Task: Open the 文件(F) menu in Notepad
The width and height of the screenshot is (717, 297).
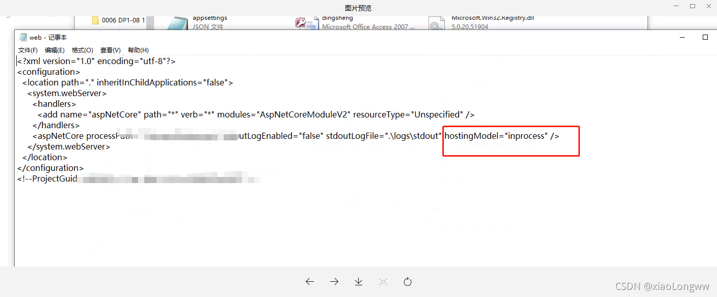Action: tap(28, 50)
